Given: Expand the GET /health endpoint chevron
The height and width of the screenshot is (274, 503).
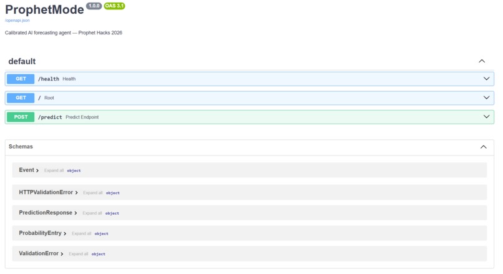Looking at the screenshot, I should point(486,79).
